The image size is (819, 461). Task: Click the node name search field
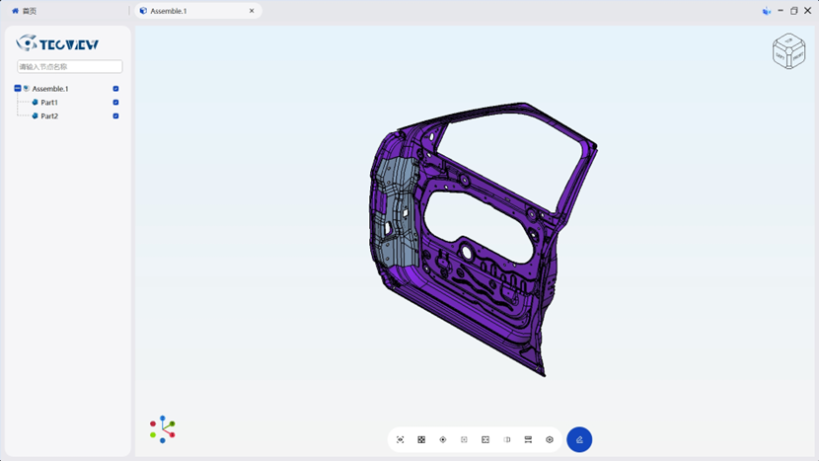click(x=69, y=67)
